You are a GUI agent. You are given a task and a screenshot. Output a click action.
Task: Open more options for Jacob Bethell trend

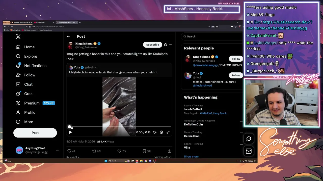point(241,106)
